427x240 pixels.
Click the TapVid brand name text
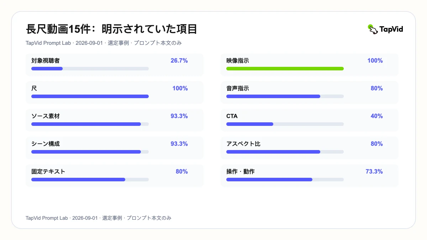(x=391, y=29)
